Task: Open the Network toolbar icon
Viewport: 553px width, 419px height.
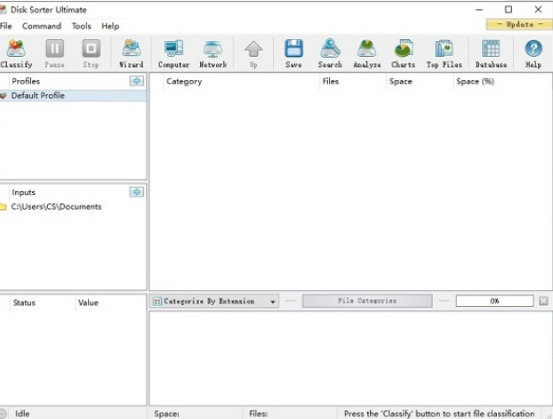Action: pyautogui.click(x=212, y=53)
